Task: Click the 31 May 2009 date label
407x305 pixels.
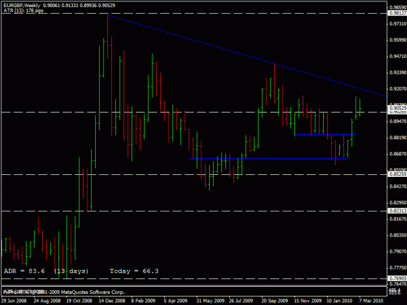Action: [210, 300]
